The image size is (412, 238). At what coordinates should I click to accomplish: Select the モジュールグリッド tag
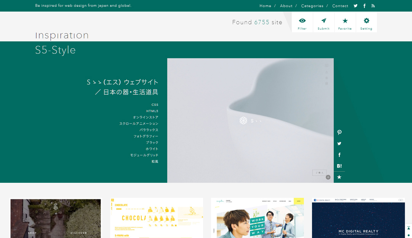(x=144, y=155)
